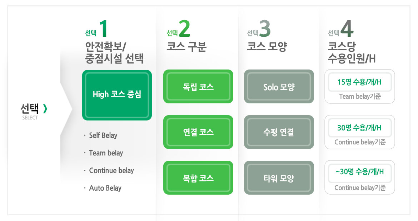Viewport: 418px width, 221px height.
Task: Choose the 연결 코스 option
Action: 198,132
